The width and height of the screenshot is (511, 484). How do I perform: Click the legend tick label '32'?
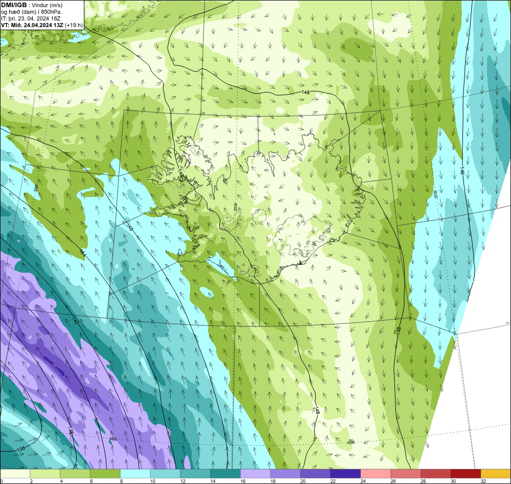point(483,481)
